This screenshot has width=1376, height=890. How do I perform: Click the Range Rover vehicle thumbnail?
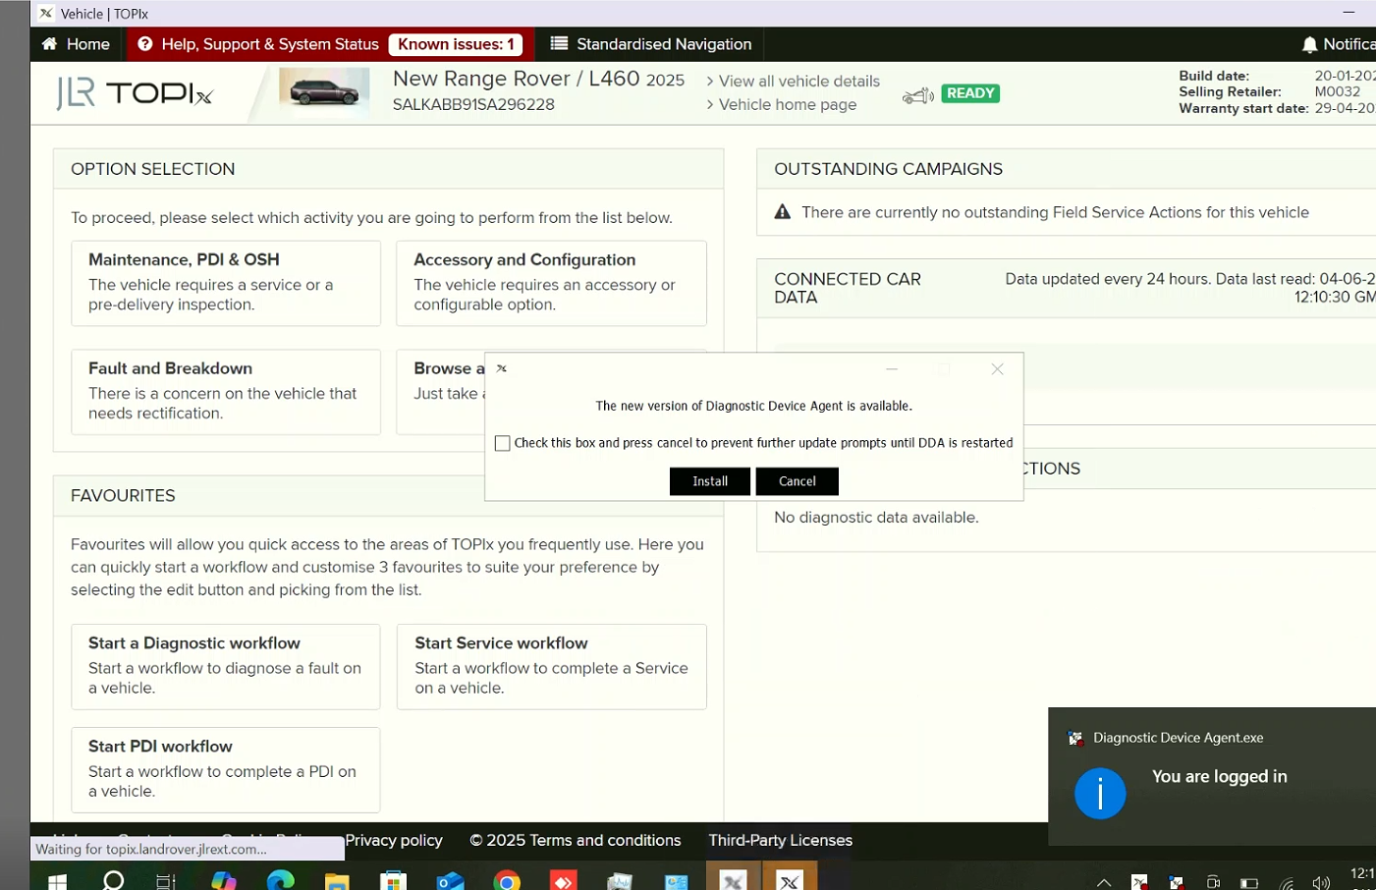pos(324,92)
